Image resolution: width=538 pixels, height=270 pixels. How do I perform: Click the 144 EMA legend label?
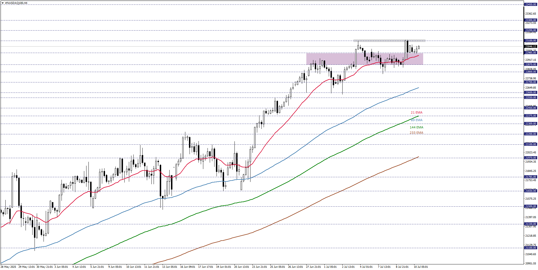pyautogui.click(x=416, y=127)
